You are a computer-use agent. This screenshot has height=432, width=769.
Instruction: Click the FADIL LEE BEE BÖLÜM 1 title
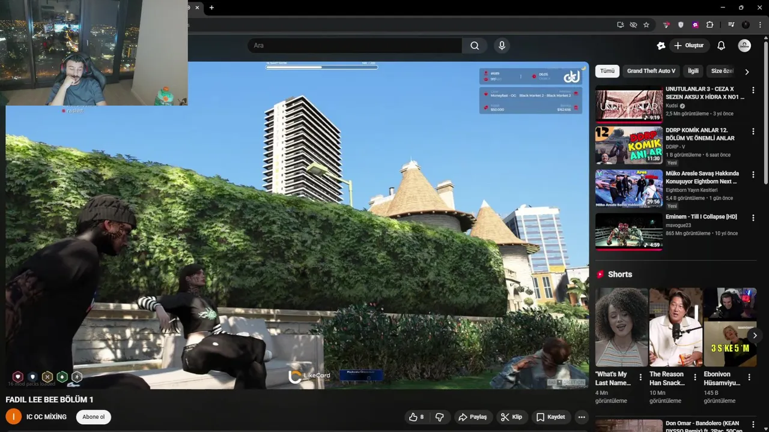point(49,400)
